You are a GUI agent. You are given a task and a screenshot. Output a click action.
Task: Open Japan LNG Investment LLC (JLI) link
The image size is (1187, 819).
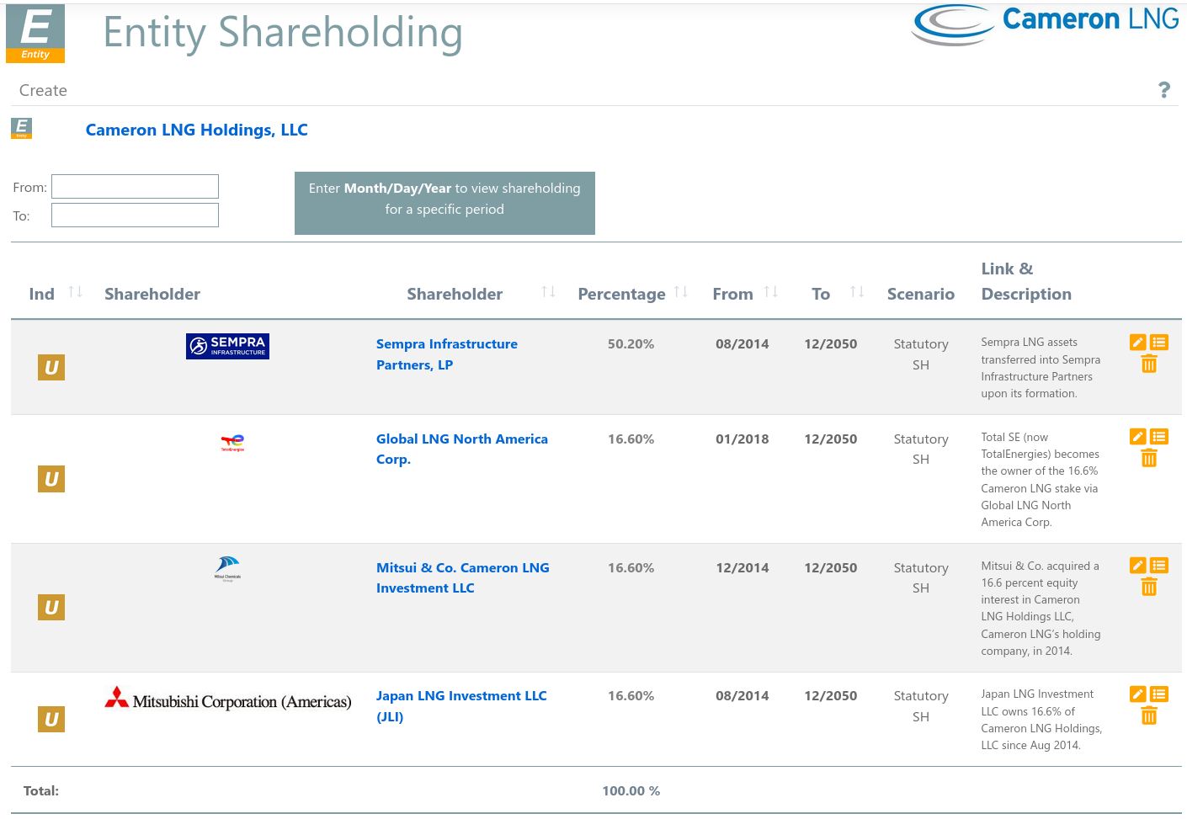[x=461, y=706]
